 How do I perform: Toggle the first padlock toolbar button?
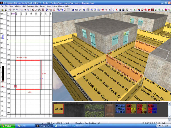coord(120,10)
